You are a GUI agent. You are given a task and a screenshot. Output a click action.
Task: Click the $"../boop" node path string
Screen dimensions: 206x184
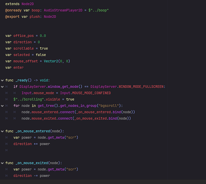pos(99,10)
